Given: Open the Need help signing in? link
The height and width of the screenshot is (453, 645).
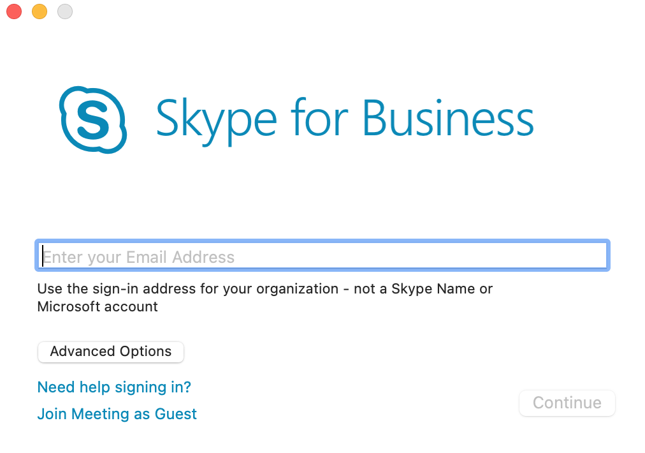Looking at the screenshot, I should click(114, 387).
